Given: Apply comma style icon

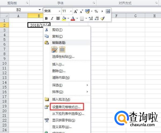Looking at the screenshot, I should 102,11.
